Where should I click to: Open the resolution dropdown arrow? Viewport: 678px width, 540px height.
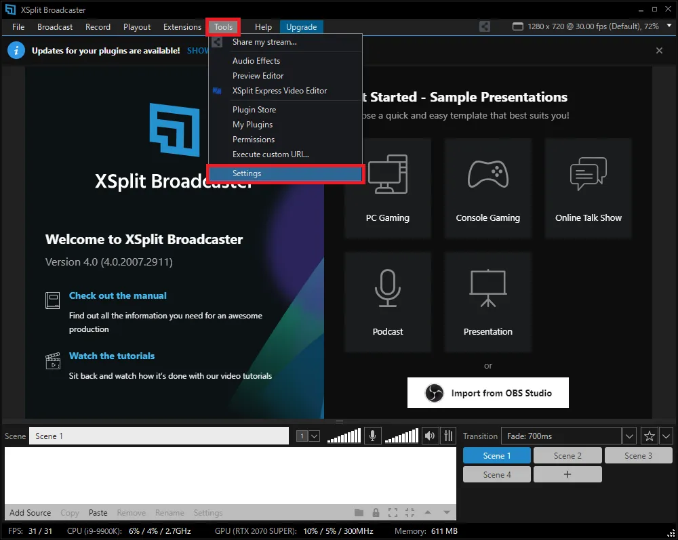[x=669, y=26]
